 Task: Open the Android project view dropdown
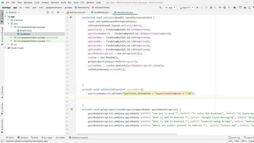12,12
